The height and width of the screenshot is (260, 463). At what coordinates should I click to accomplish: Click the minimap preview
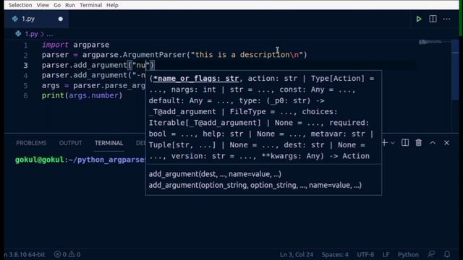coord(431,42)
